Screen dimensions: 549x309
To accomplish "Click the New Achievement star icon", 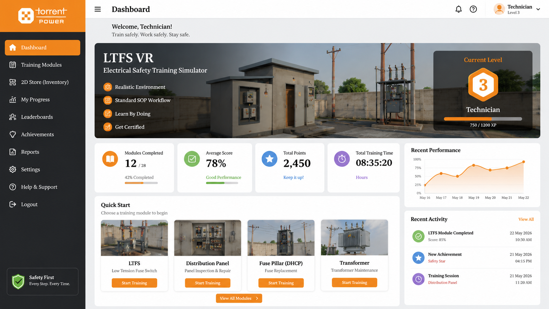I will point(418,258).
